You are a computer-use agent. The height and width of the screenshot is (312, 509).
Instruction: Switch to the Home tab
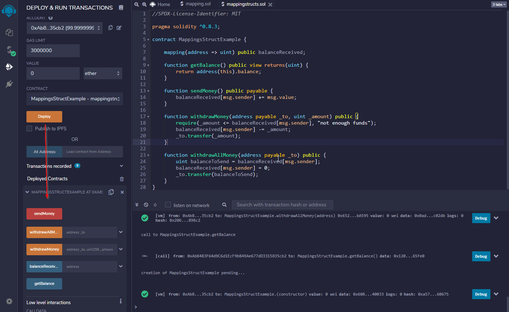(160, 4)
